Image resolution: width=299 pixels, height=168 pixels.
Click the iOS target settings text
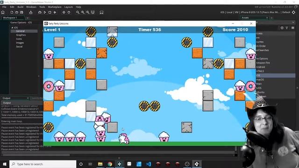(x=255, y=12)
